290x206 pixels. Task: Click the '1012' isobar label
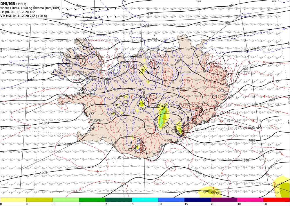tap(215, 194)
